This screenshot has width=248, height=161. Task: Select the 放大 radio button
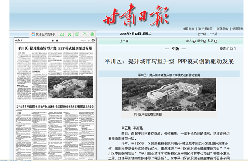194,41
